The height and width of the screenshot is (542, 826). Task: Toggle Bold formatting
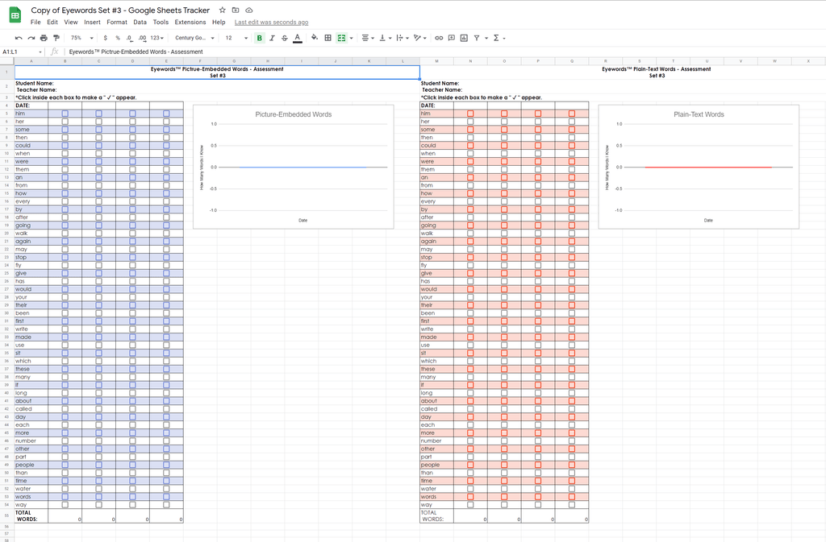(259, 38)
